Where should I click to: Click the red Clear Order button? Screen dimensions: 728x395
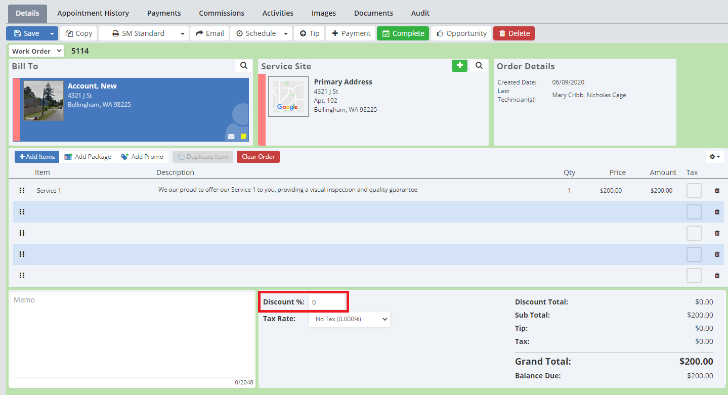(258, 157)
